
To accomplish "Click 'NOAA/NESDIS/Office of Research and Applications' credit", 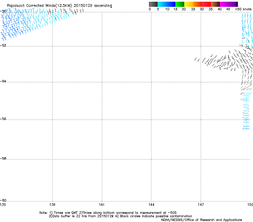I will (x=201, y=220).
